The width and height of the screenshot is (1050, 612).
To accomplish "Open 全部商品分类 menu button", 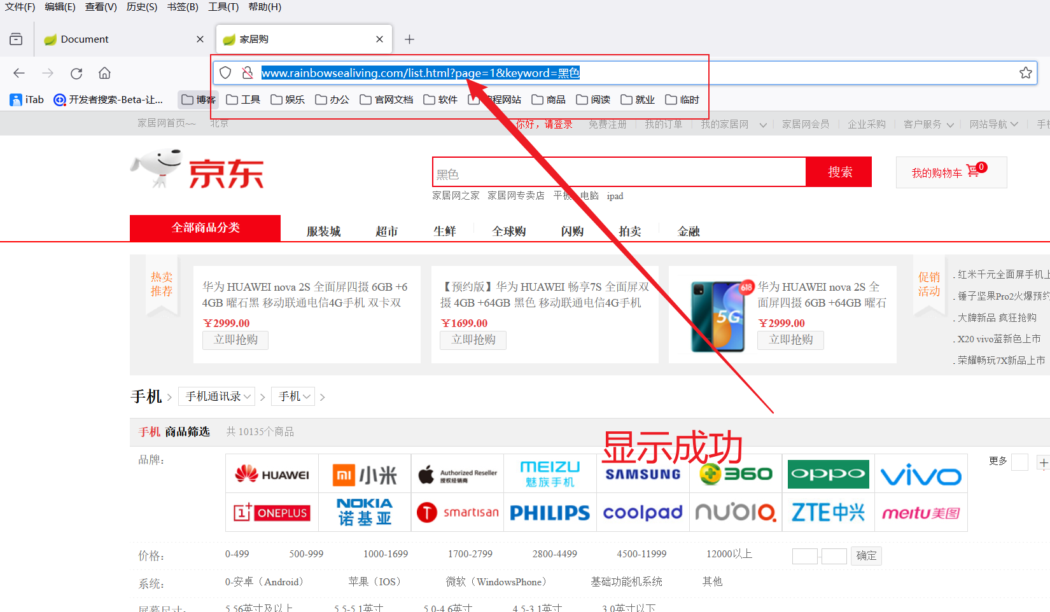I will pyautogui.click(x=205, y=228).
